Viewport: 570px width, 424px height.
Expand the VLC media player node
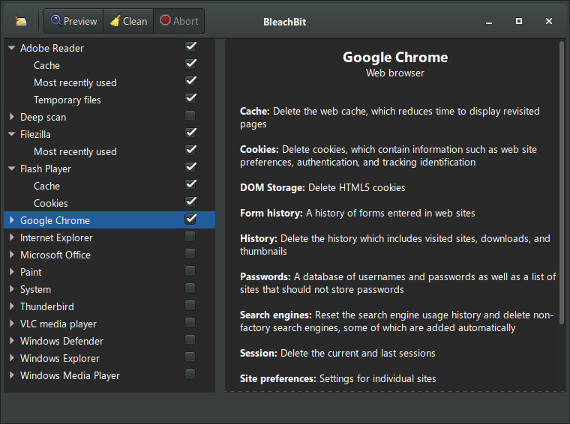coord(12,324)
